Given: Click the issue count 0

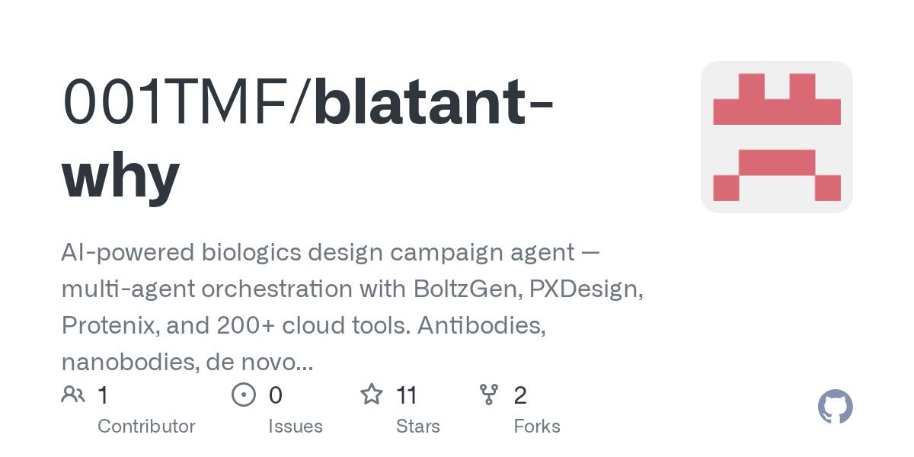Looking at the screenshot, I should (x=275, y=395).
